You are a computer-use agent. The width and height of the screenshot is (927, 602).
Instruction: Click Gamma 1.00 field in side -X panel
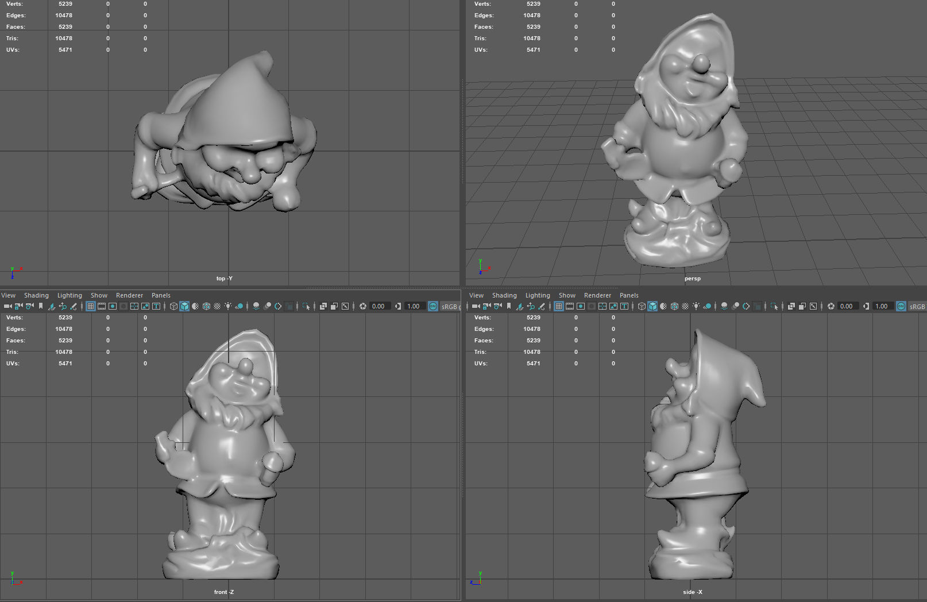883,306
